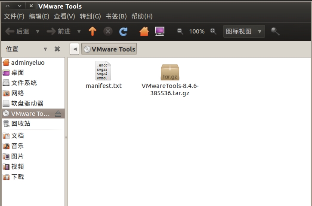The width and height of the screenshot is (312, 206).
Task: Select 网络 in the sidebar
Action: tap(33, 93)
